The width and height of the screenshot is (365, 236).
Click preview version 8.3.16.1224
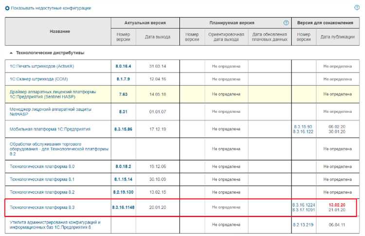pyautogui.click(x=304, y=205)
